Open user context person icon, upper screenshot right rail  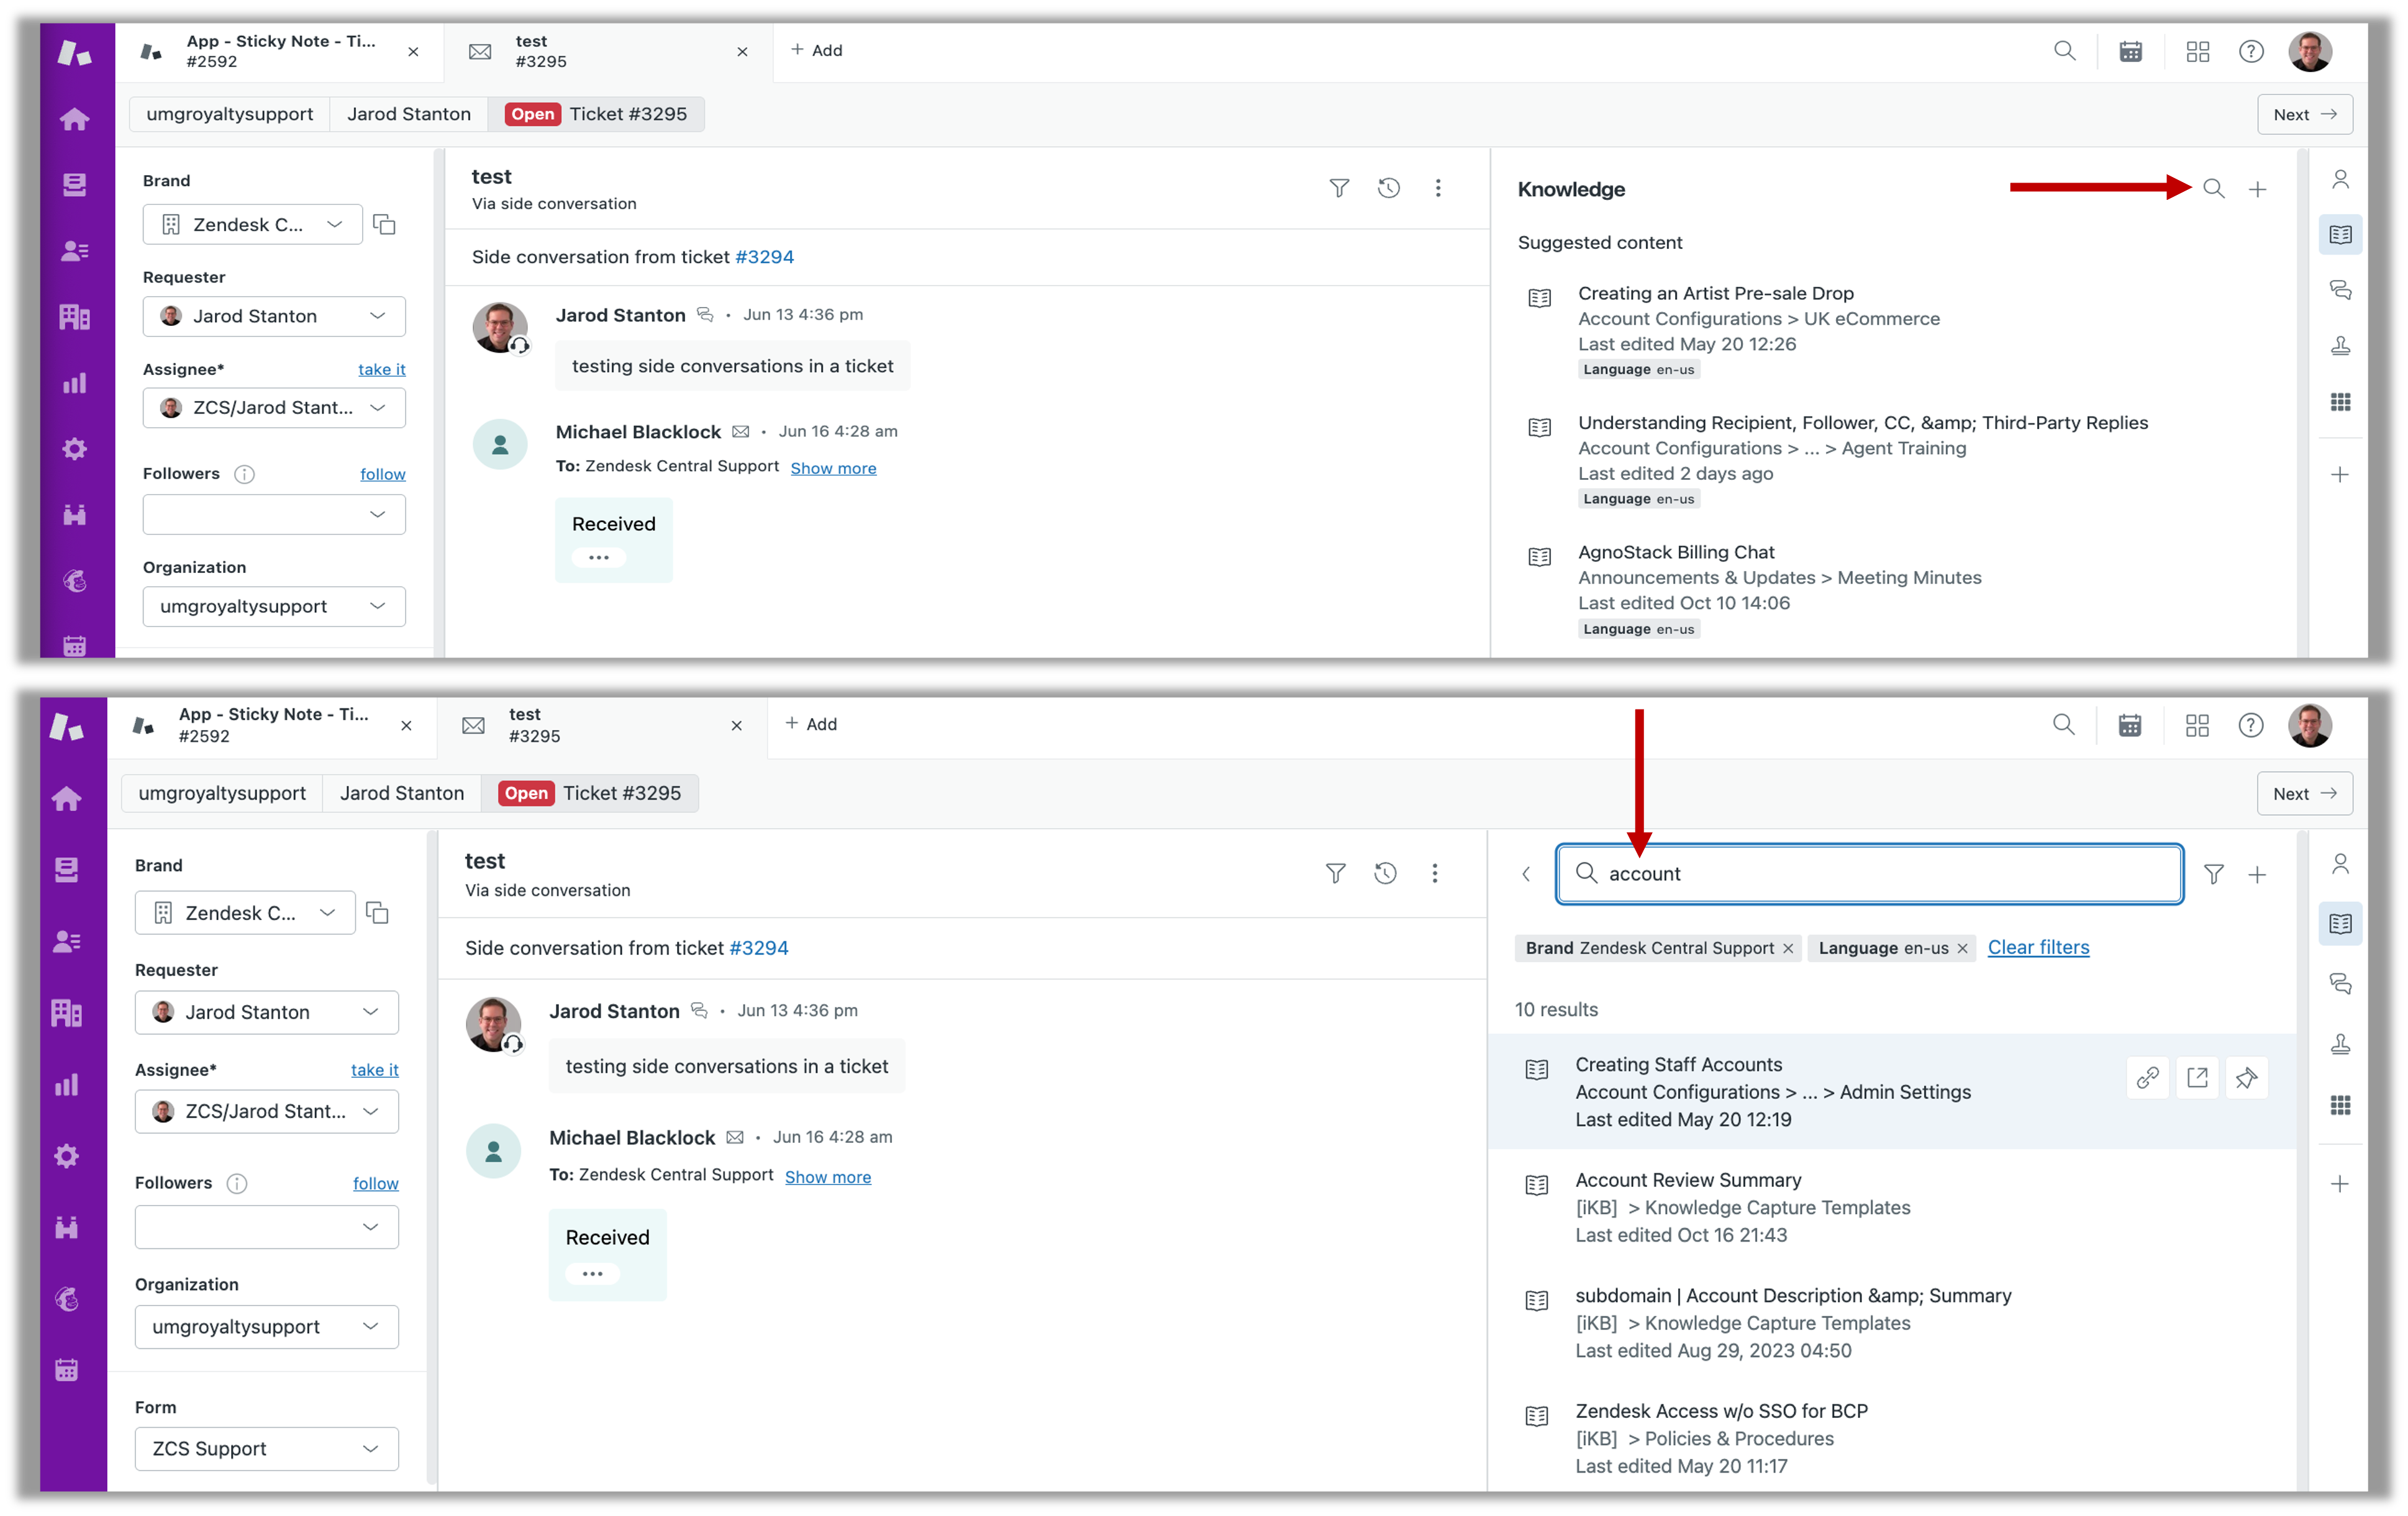click(2340, 180)
